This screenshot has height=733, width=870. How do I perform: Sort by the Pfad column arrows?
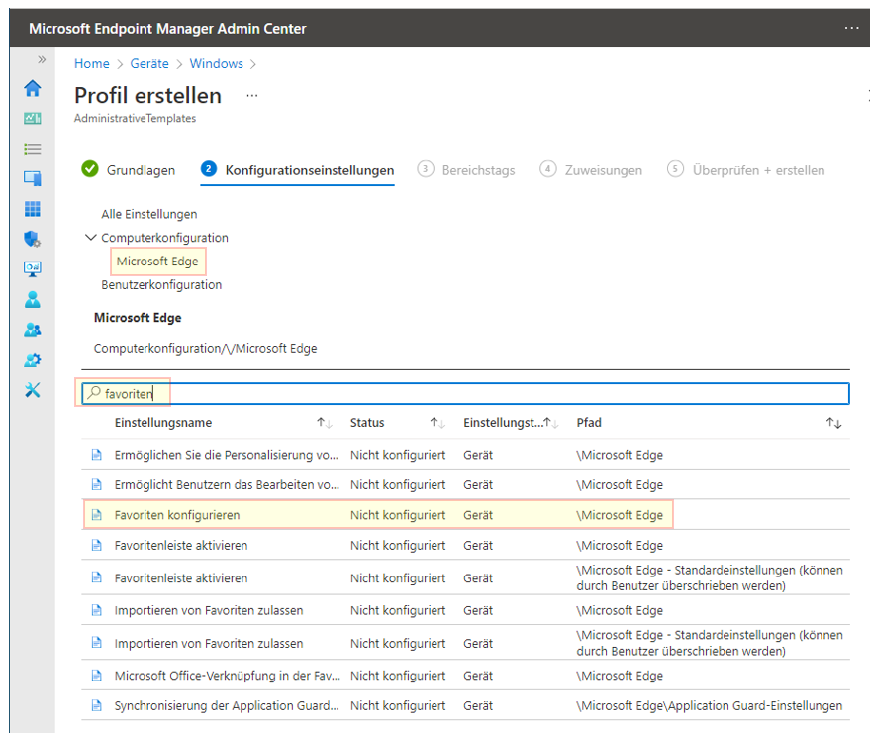(x=834, y=423)
